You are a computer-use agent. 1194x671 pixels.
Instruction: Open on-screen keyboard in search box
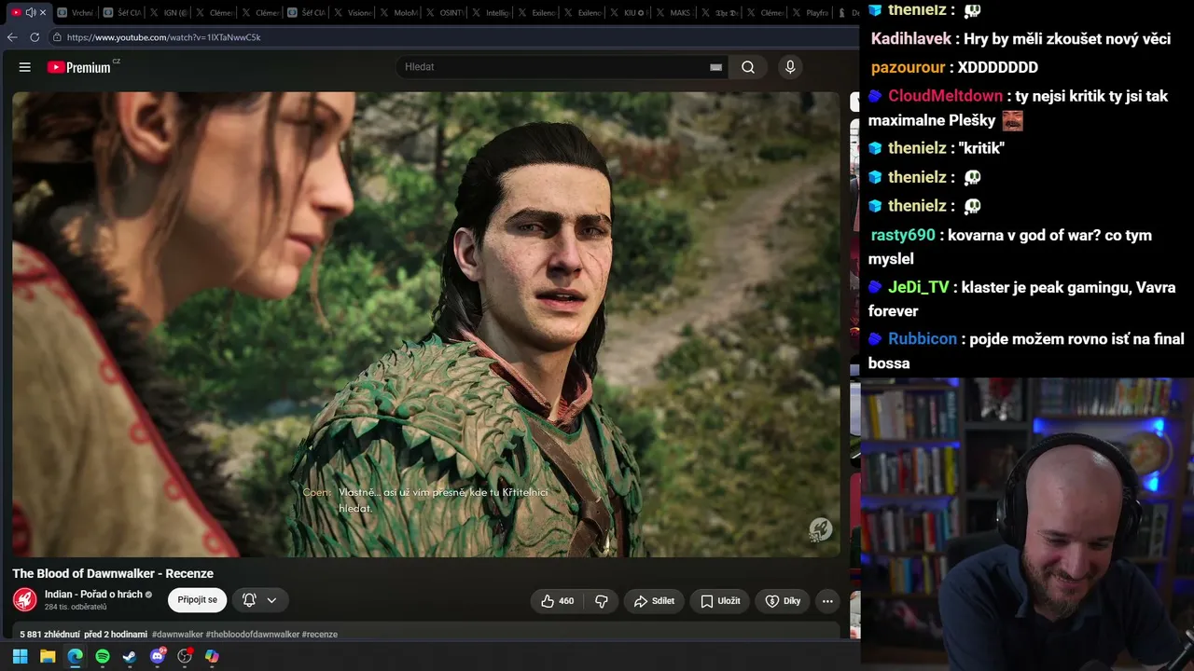[715, 67]
